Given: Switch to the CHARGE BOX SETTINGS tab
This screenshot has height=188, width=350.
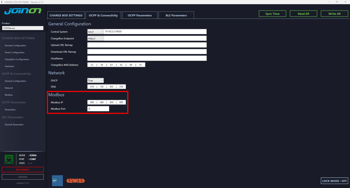Looking at the screenshot, I should [66, 15].
